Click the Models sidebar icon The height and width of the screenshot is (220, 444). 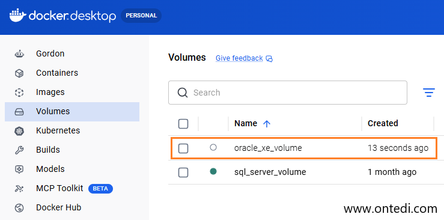pyautogui.click(x=19, y=170)
